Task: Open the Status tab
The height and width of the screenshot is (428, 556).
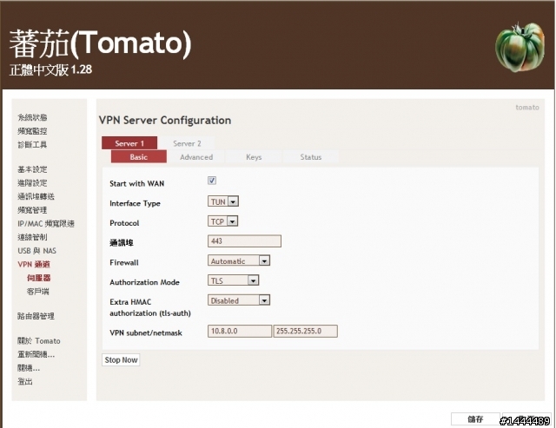Action: pyautogui.click(x=311, y=156)
